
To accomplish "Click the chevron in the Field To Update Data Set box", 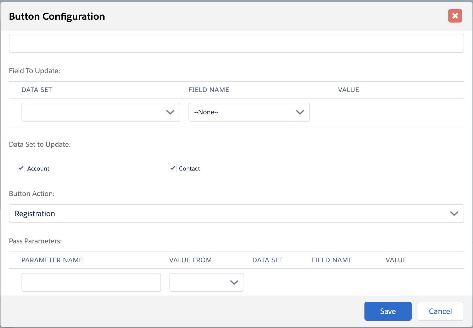I will tap(170, 112).
